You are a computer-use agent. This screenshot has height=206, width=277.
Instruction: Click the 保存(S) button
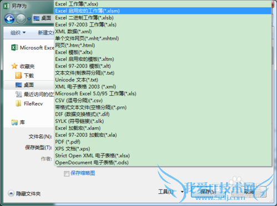[x=208, y=192]
